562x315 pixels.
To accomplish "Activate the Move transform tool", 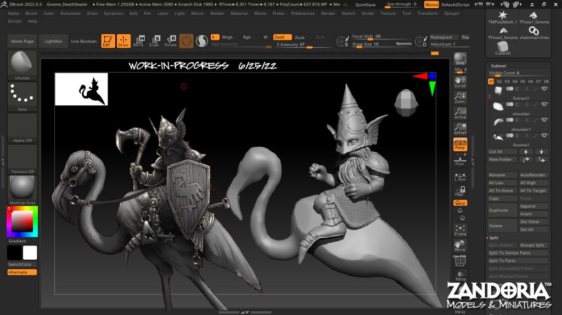I will coord(139,41).
